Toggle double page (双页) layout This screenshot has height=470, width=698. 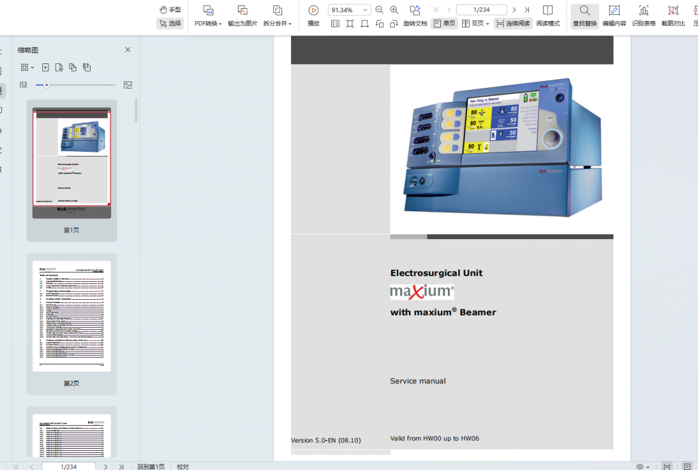473,24
